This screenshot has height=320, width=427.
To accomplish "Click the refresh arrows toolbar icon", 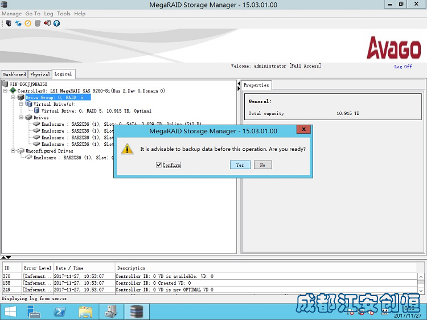I will (x=18, y=23).
